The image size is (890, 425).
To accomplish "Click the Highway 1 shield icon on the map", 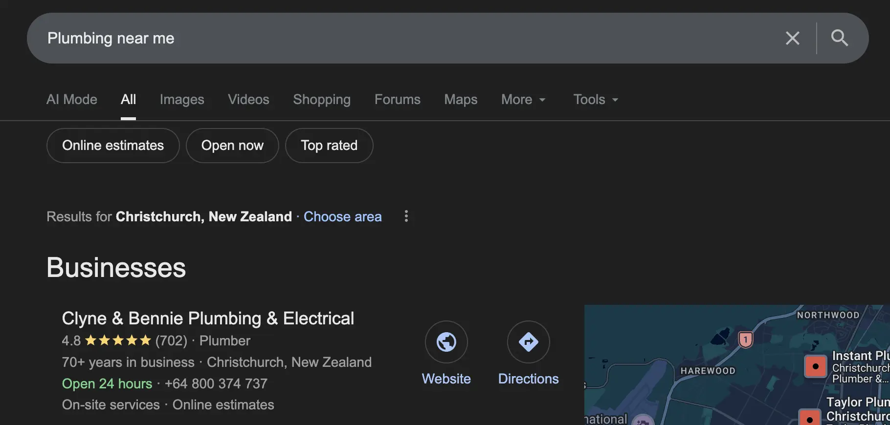I will (x=745, y=340).
